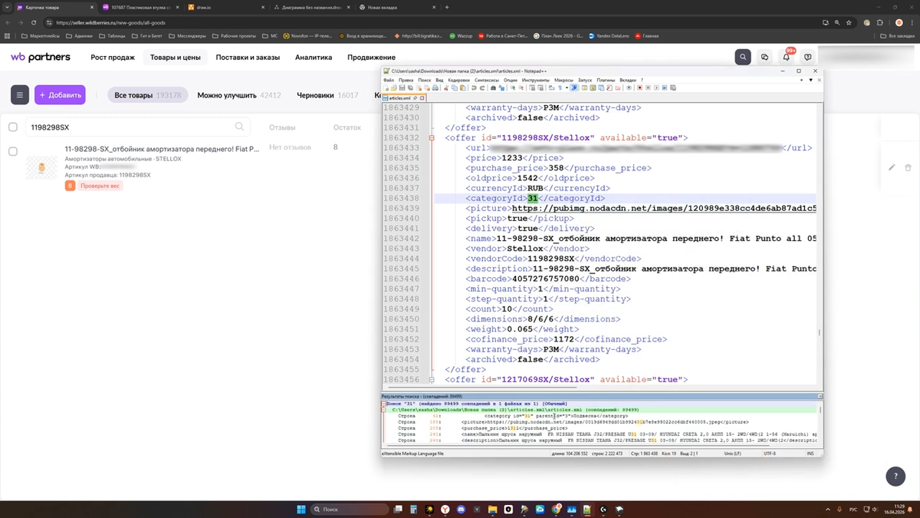Image resolution: width=920 pixels, height=518 pixels.
Task: Click the trash delete icon on the product row
Action: coord(908,167)
